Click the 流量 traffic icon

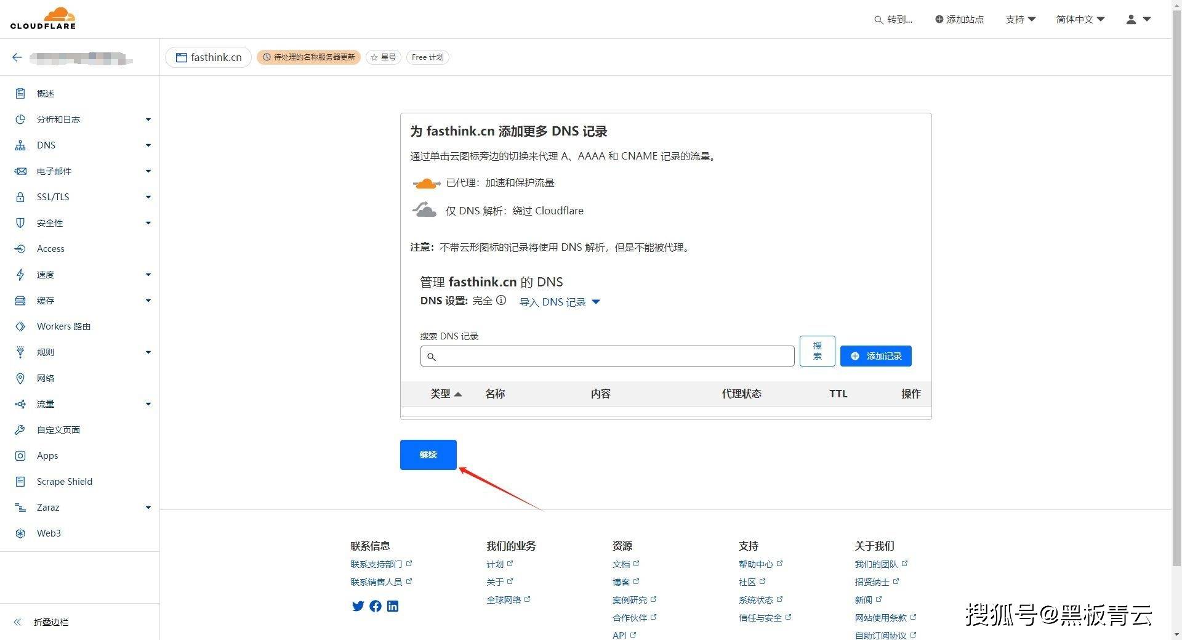point(20,404)
